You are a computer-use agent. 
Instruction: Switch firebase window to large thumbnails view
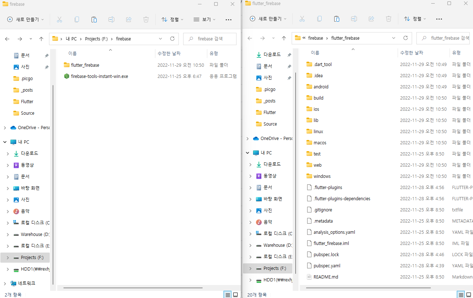[x=235, y=294]
